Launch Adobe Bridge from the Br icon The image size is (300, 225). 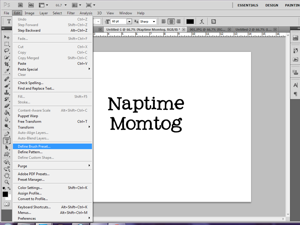pyautogui.click(x=21, y=5)
